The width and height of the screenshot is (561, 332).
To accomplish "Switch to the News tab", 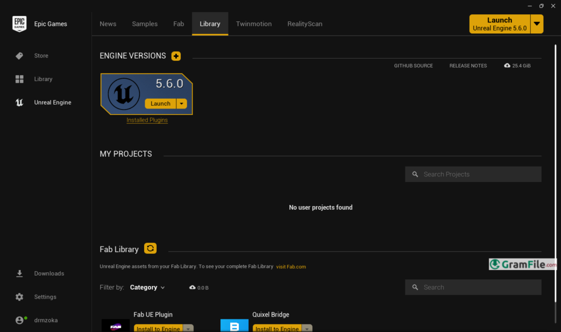I will coord(108,24).
